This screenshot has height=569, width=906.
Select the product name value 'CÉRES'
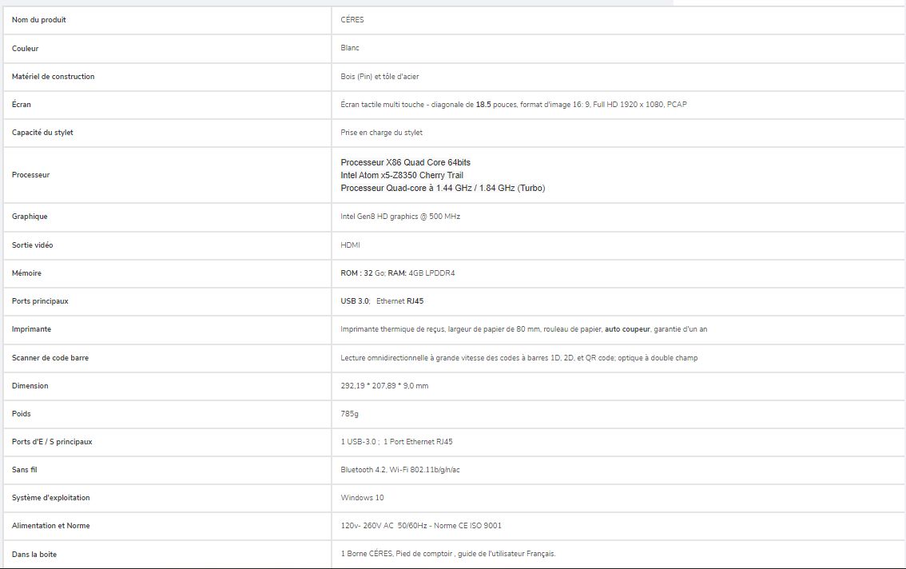pyautogui.click(x=352, y=20)
